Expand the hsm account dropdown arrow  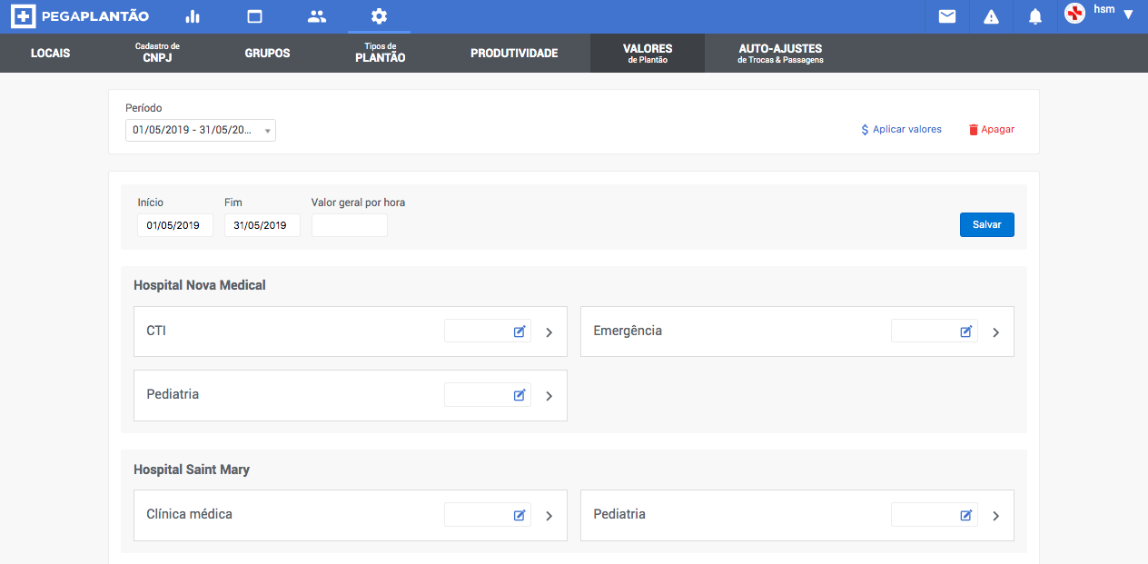click(1128, 15)
